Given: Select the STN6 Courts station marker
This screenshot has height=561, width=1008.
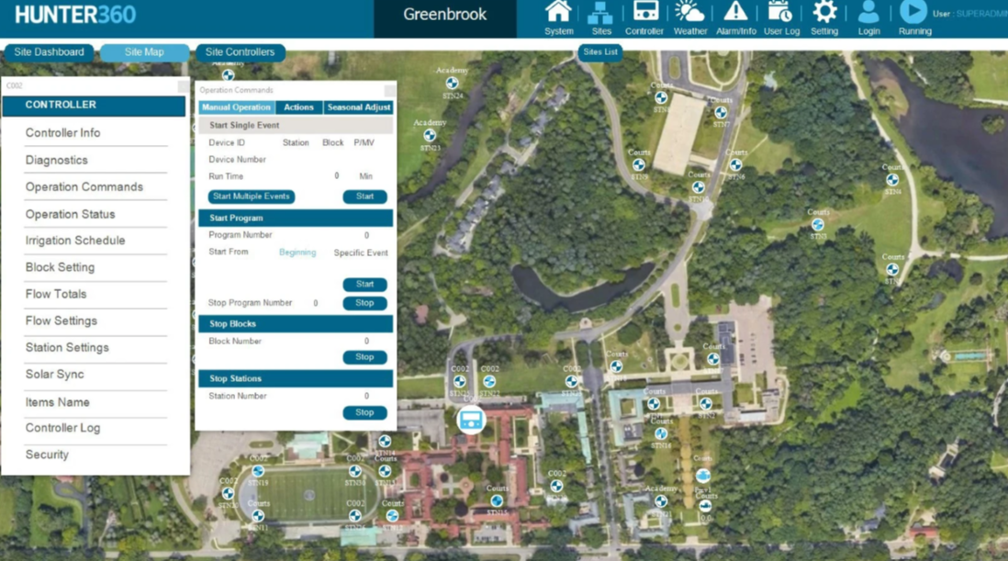Looking at the screenshot, I should (736, 165).
